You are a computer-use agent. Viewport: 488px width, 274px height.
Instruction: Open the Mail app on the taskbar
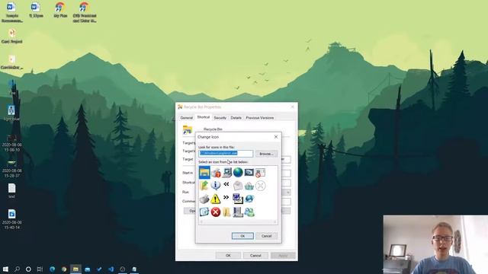[x=88, y=269]
